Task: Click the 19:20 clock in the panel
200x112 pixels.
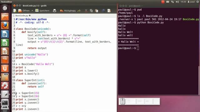Action: [x=183, y=2]
